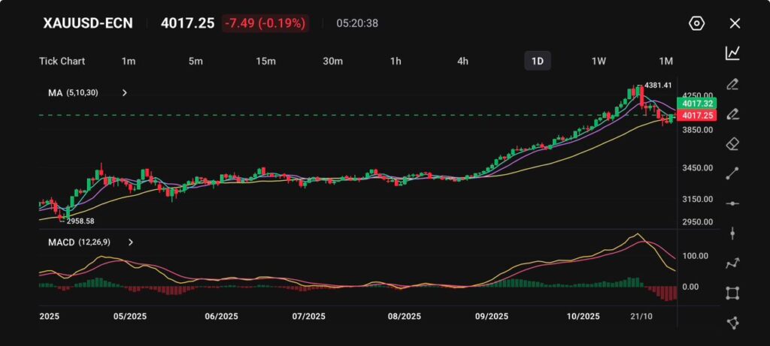Select the polygon shape tool at bottom

tap(732, 323)
